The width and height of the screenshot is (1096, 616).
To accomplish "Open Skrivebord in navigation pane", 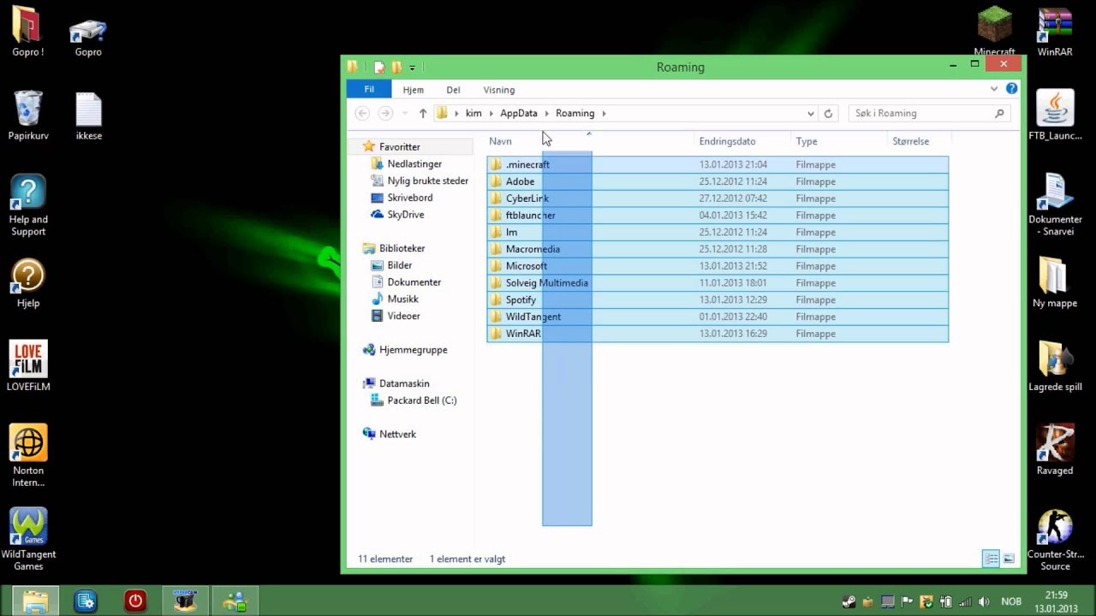I will (x=409, y=198).
